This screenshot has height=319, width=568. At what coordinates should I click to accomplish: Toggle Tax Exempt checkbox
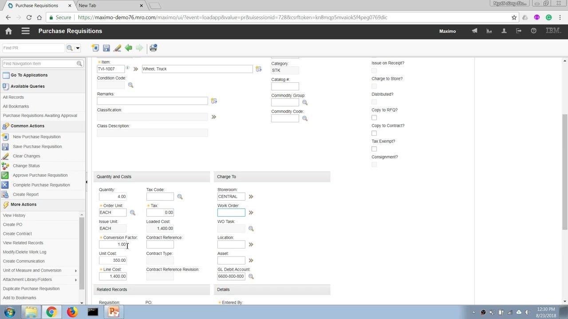[x=374, y=149]
